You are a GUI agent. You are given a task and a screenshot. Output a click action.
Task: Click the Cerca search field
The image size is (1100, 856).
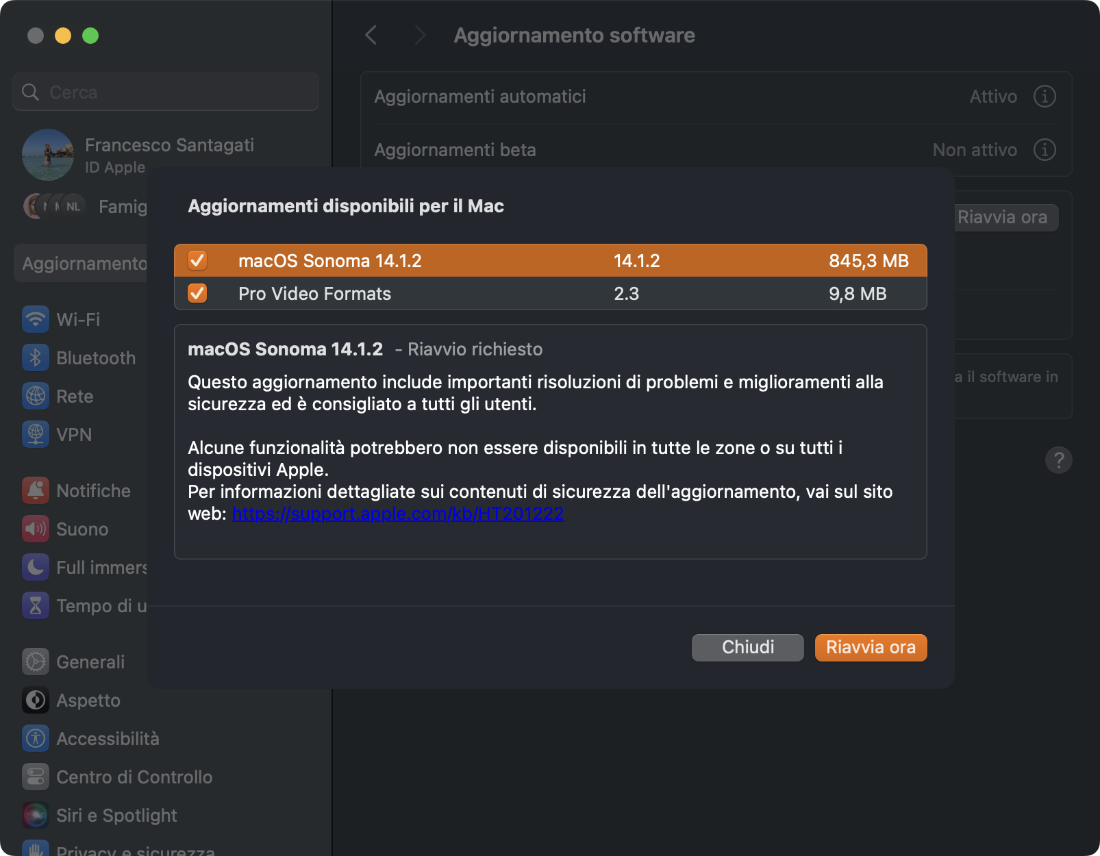(x=166, y=92)
